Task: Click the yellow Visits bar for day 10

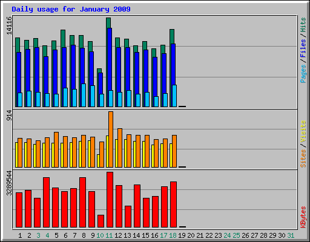Action: point(98,161)
